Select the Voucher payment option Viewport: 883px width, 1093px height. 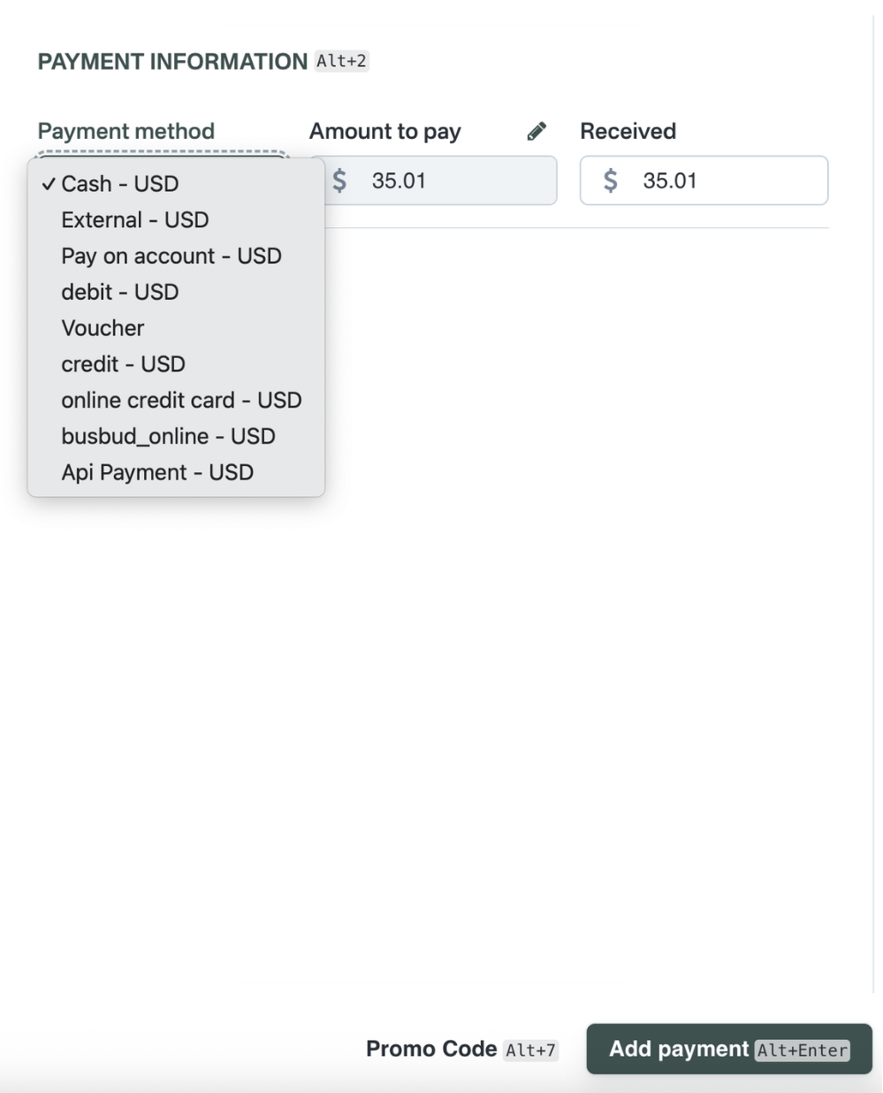pos(103,328)
